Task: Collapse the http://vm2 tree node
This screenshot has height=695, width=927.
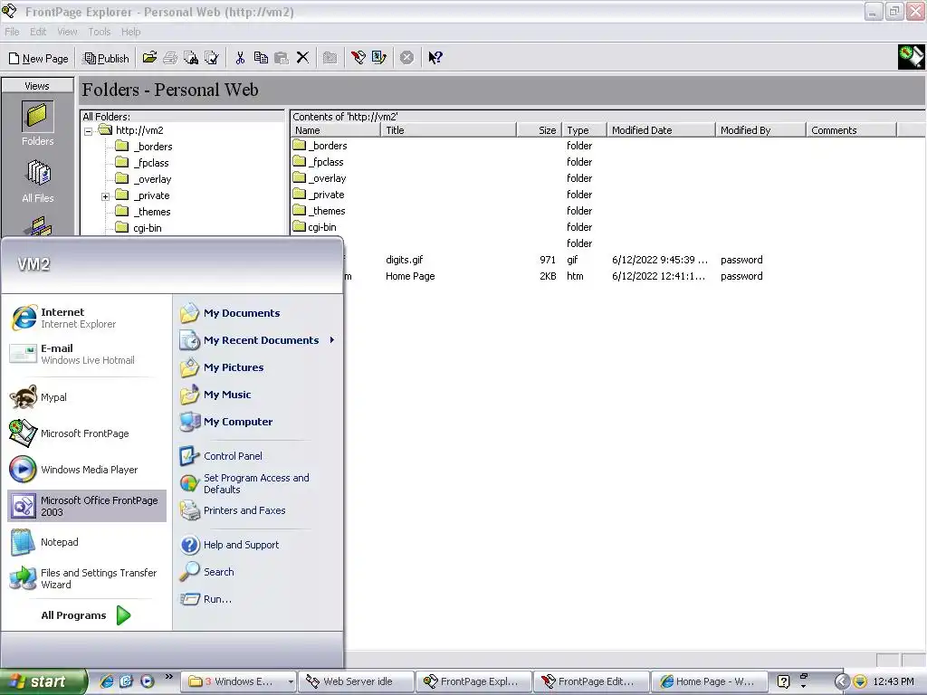Action: pyautogui.click(x=88, y=131)
